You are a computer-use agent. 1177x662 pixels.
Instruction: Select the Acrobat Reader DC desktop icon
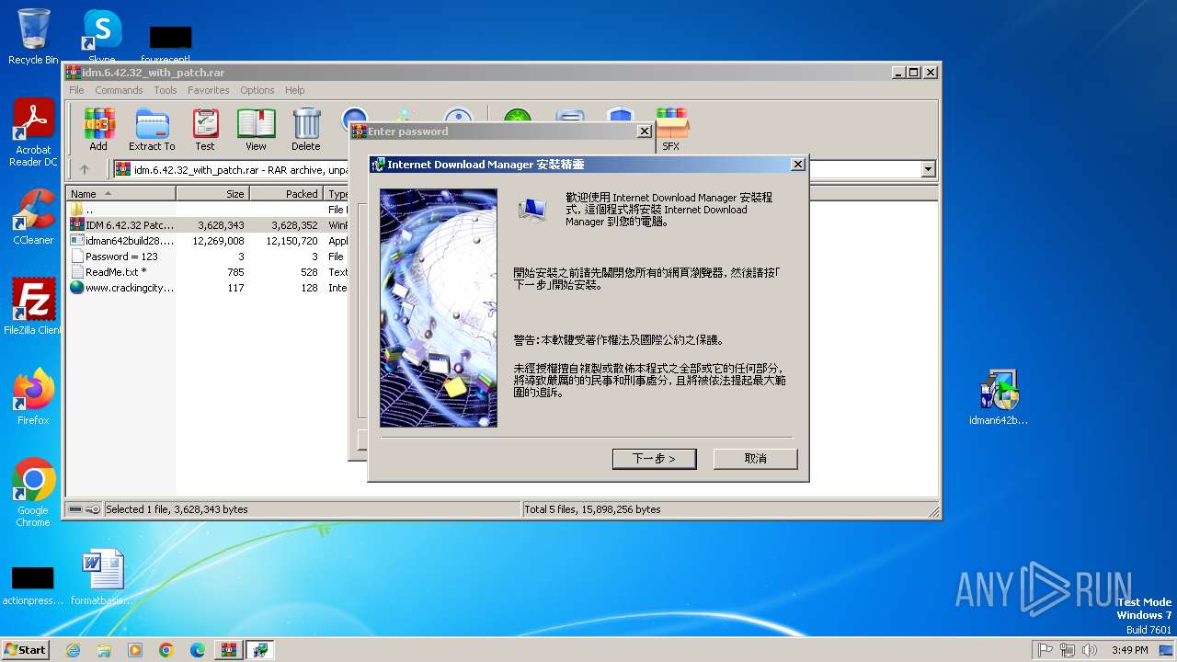[33, 132]
